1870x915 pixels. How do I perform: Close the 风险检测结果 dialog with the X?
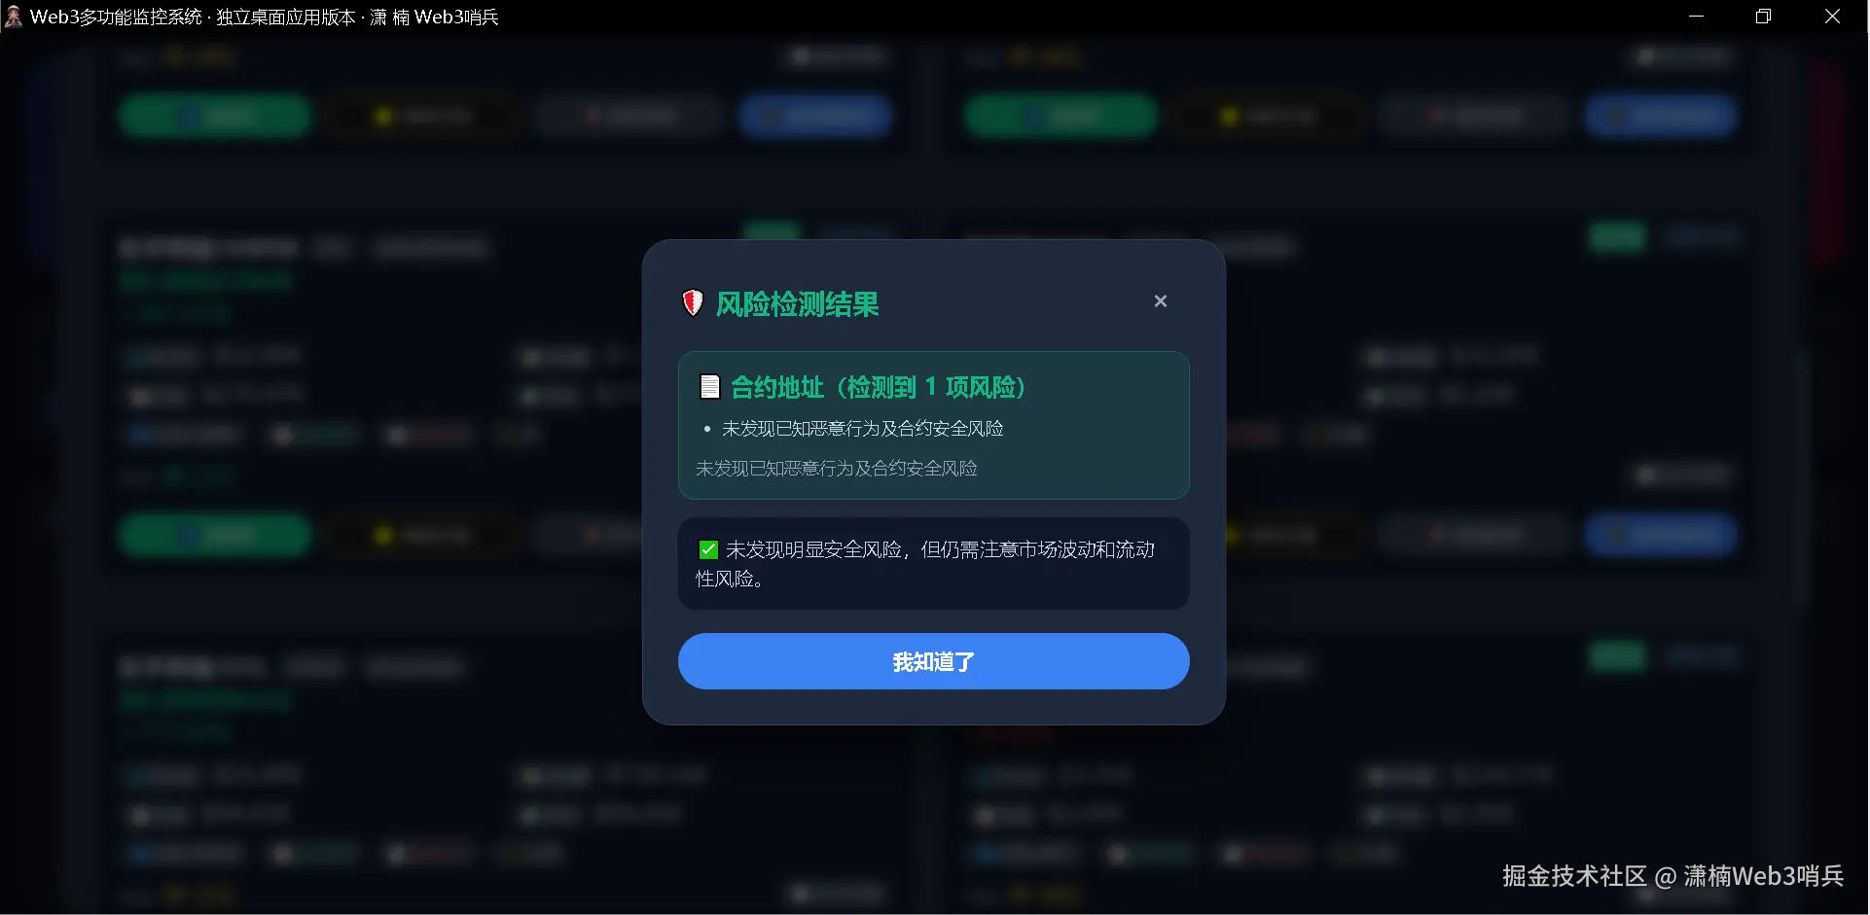[x=1160, y=301]
